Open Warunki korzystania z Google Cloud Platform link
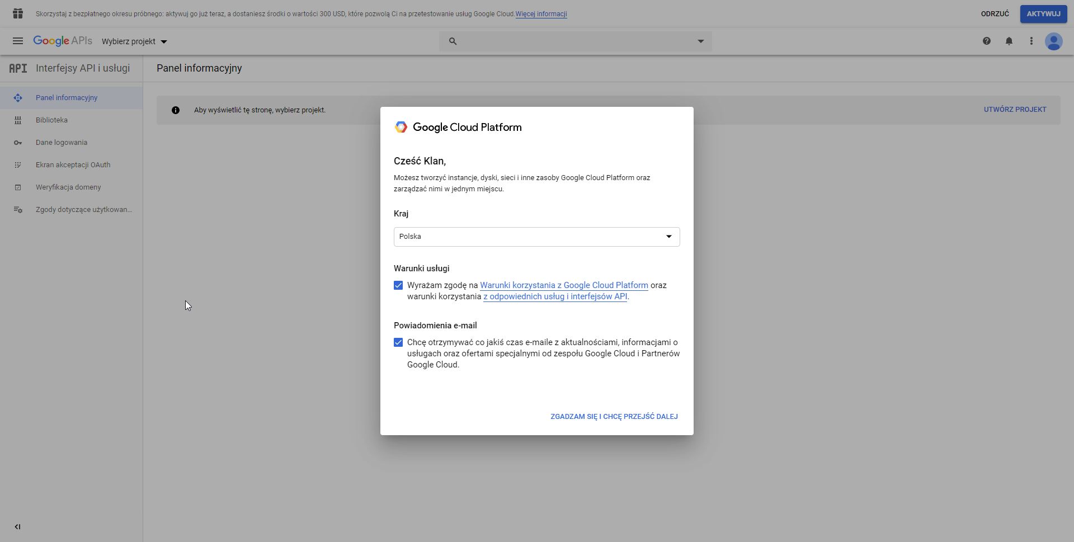The width and height of the screenshot is (1074, 542). pyautogui.click(x=564, y=285)
